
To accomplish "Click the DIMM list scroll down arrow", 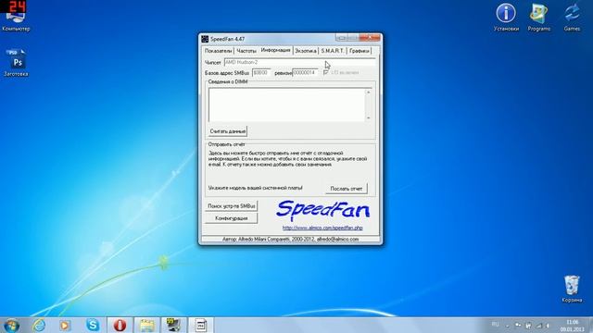I will (x=369, y=117).
